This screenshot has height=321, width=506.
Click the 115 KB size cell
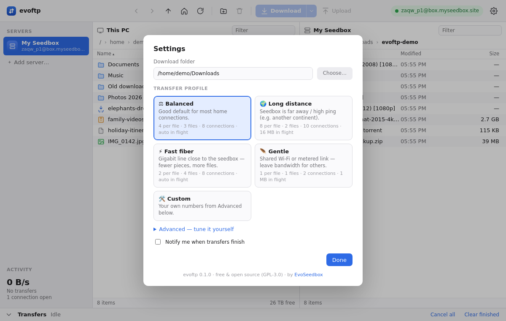coord(489,131)
